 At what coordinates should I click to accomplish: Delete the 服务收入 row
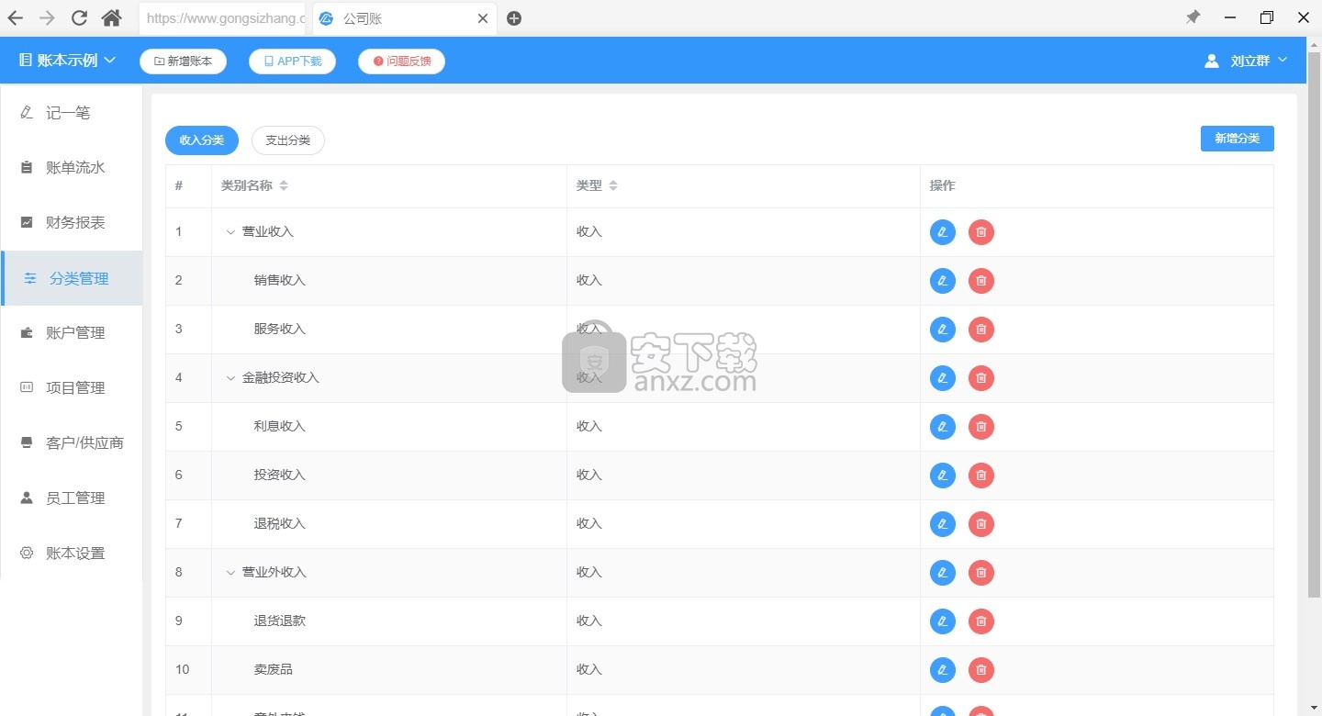(981, 330)
